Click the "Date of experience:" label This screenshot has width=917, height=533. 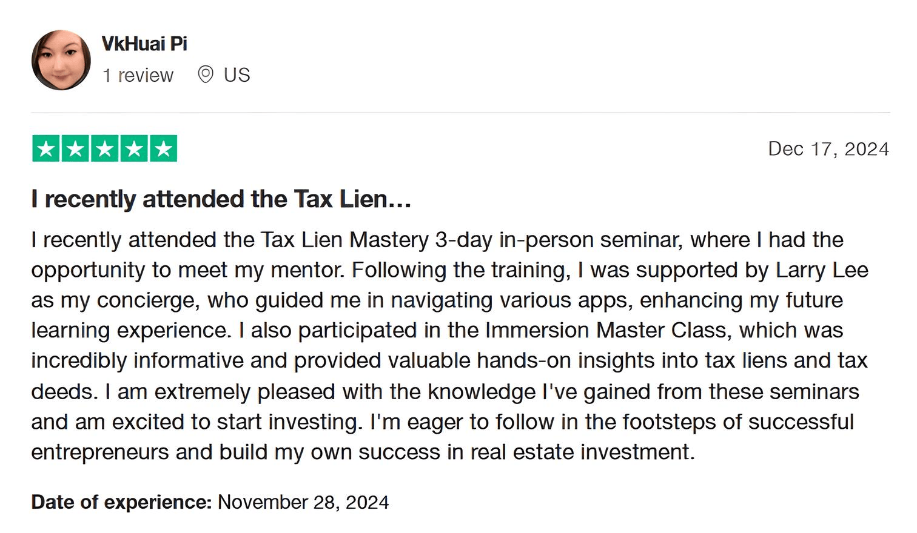tap(121, 502)
